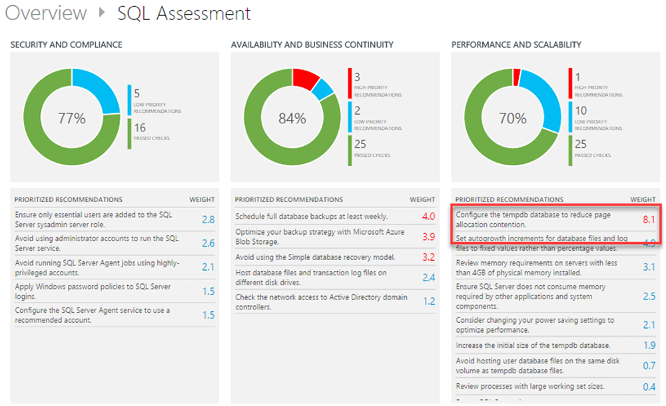Screen dimensions: 666x406
Task: Open the power saving settings recommendation
Action: pos(535,325)
